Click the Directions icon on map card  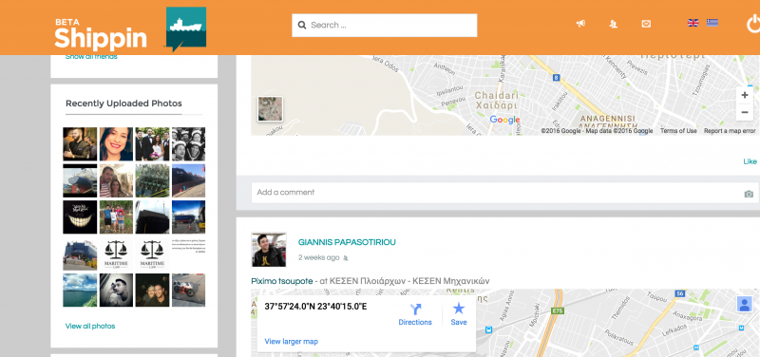[x=415, y=314]
